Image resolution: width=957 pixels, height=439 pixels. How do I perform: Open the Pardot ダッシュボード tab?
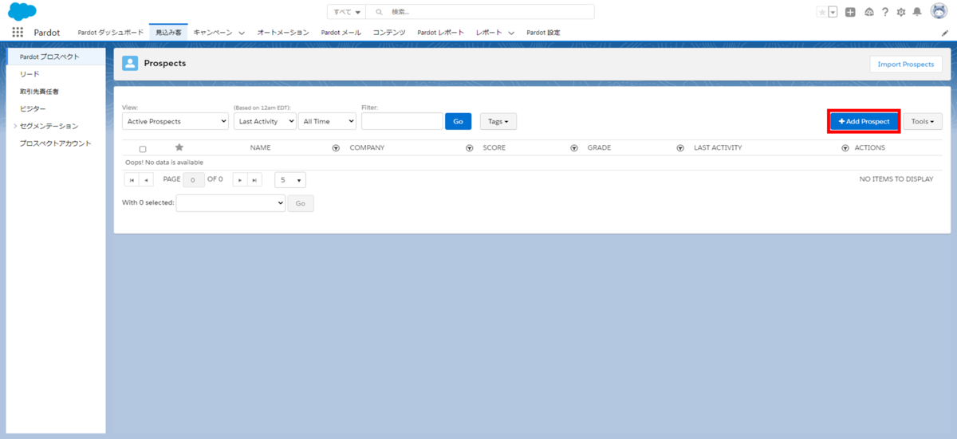(111, 33)
